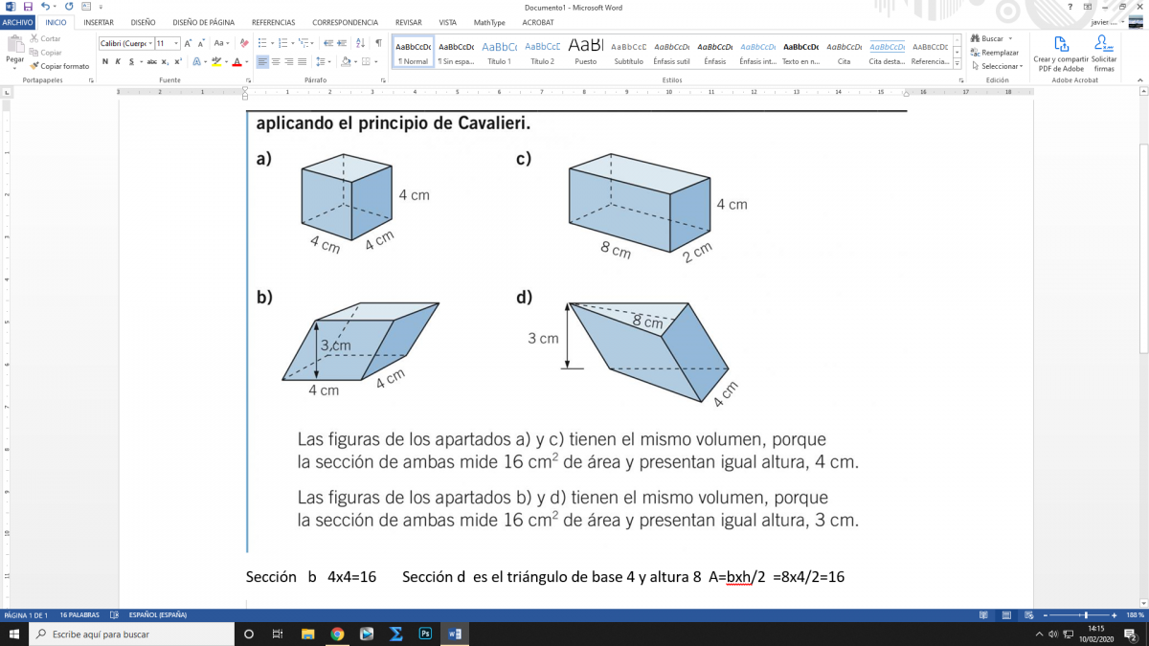The width and height of the screenshot is (1149, 646).
Task: Click the Undo arrow icon
Action: 45,7
